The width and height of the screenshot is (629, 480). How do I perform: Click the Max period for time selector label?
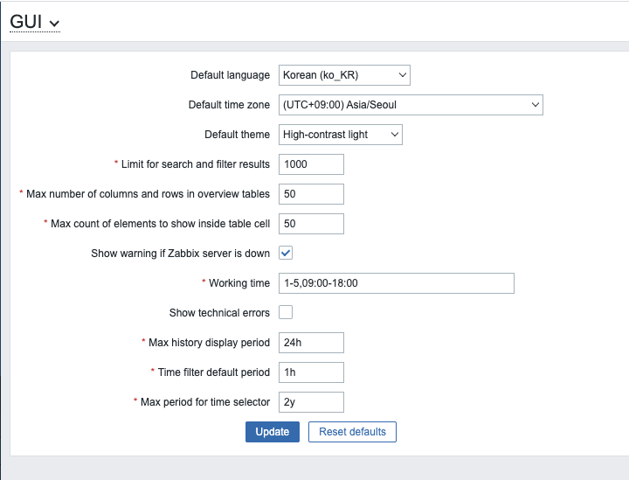tap(205, 401)
